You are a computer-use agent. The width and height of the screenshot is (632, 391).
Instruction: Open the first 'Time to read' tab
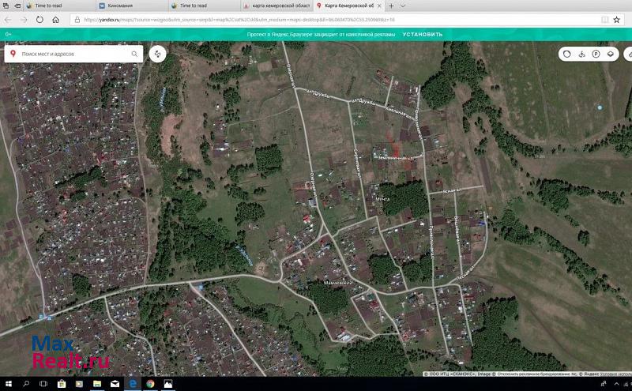(47, 5)
